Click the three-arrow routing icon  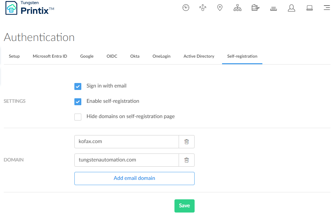coord(203,8)
